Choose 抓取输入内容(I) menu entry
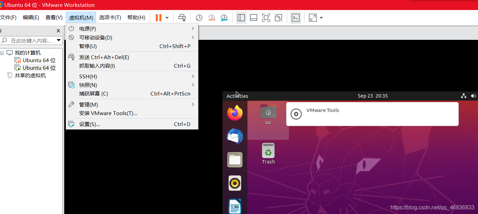 coord(132,66)
